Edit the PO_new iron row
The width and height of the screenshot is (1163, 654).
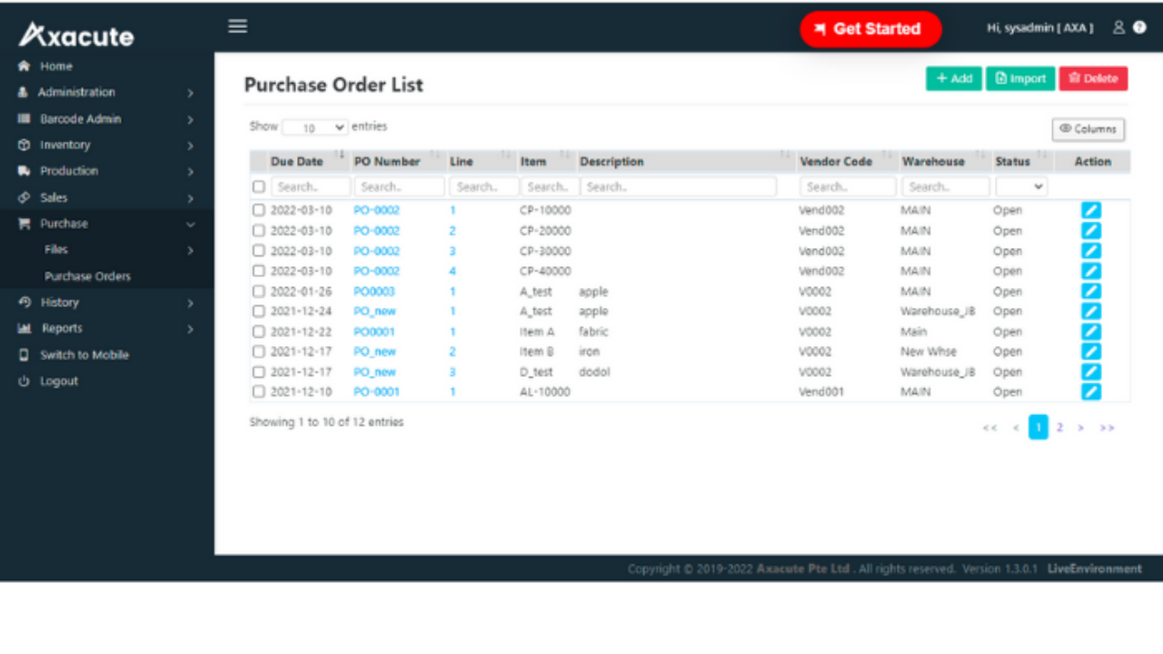click(x=1091, y=352)
